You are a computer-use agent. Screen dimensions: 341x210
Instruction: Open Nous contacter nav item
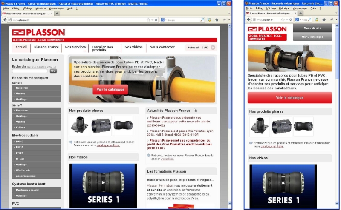coord(162,47)
